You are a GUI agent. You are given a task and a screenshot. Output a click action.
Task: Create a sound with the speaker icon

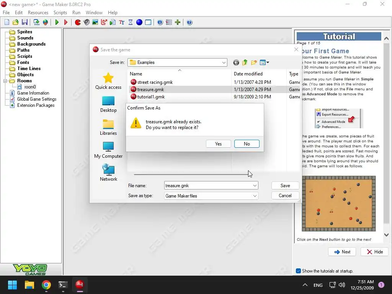pyautogui.click(x=87, y=22)
